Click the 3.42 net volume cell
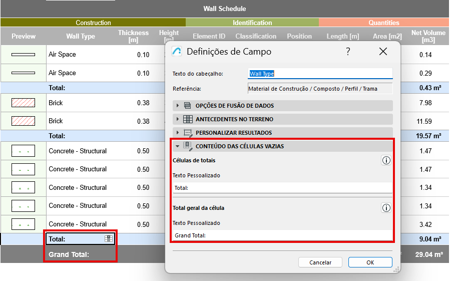Screen dimensions: 454x281 pos(425,224)
